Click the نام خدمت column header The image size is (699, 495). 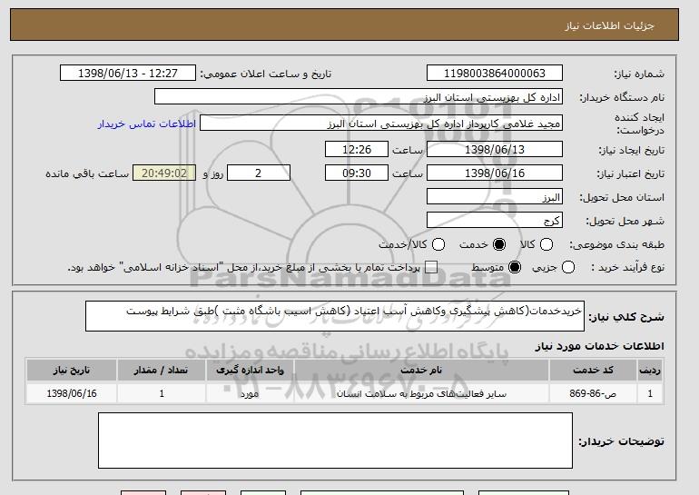click(x=421, y=371)
